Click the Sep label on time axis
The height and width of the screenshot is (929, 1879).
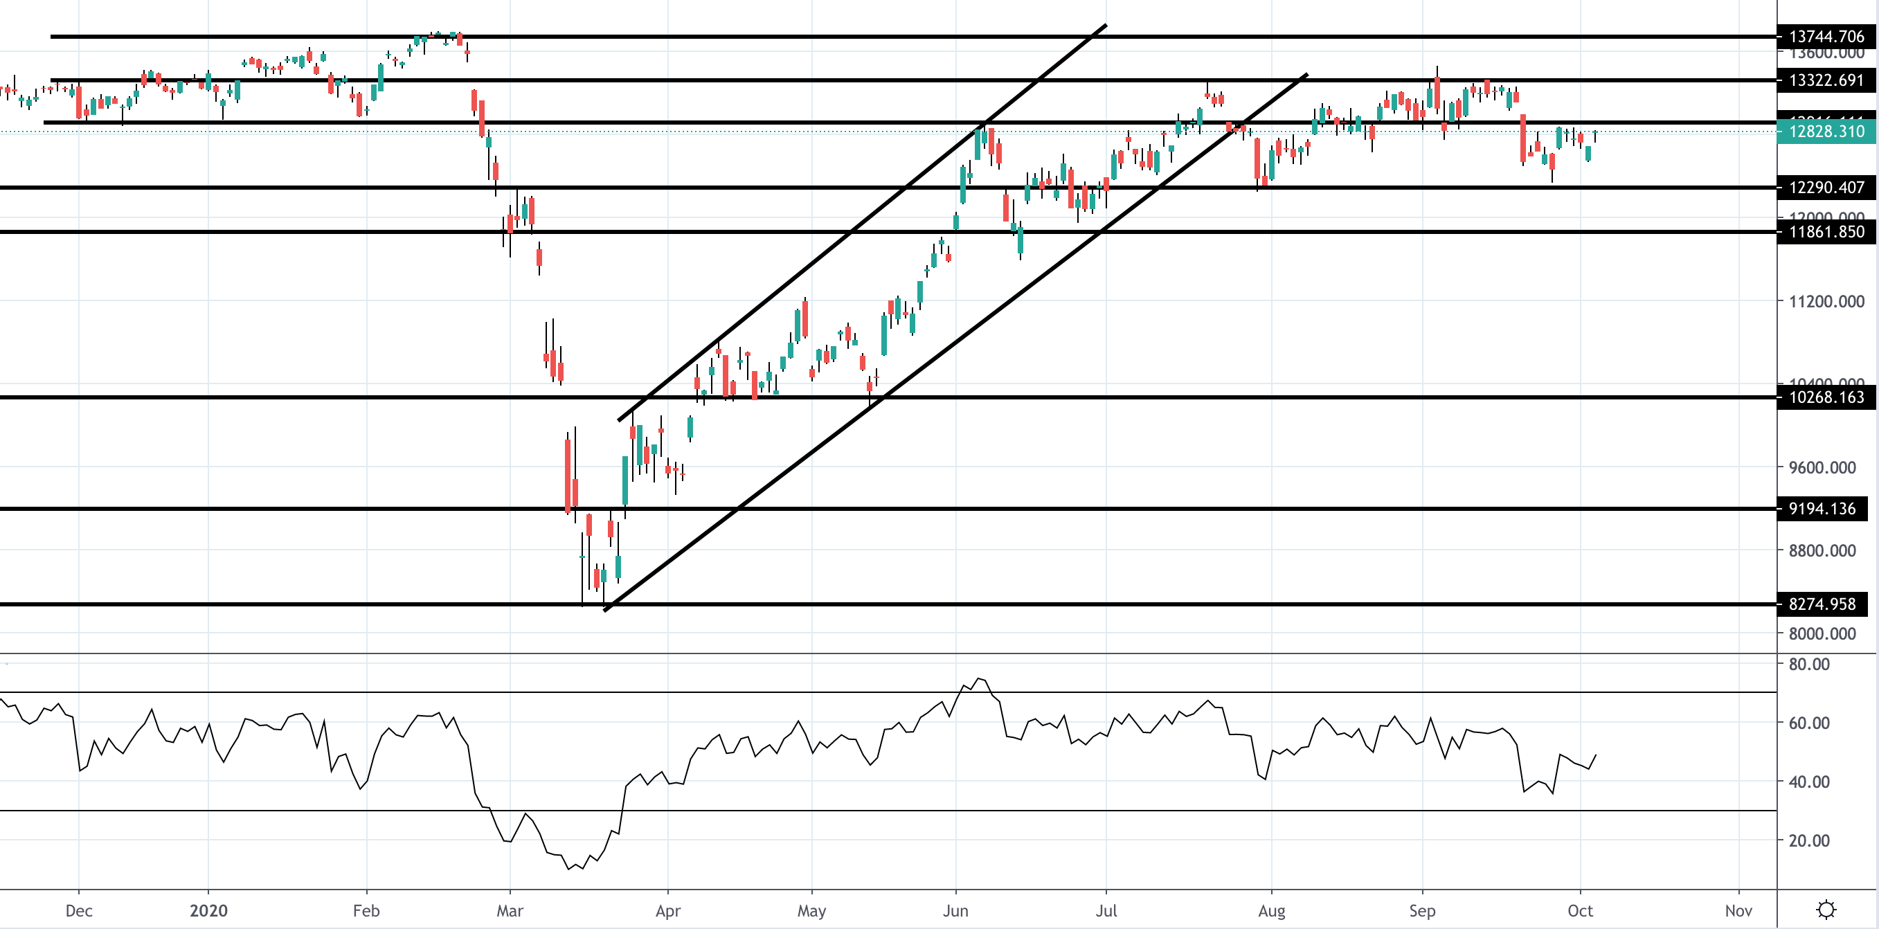click(1422, 911)
